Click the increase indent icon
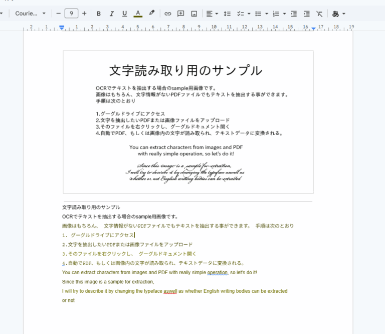Screen dimensions: 385x334 [x=307, y=14]
